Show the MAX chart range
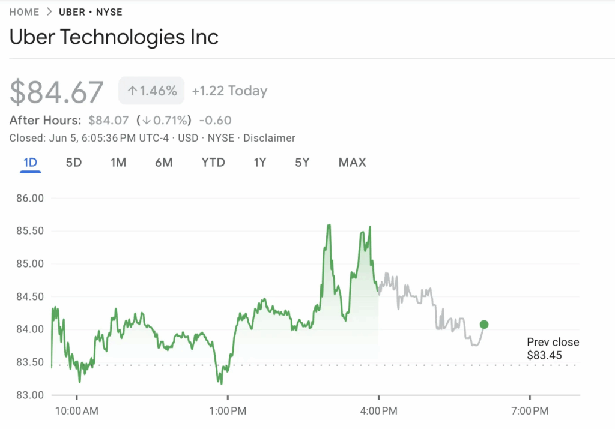 click(x=352, y=163)
